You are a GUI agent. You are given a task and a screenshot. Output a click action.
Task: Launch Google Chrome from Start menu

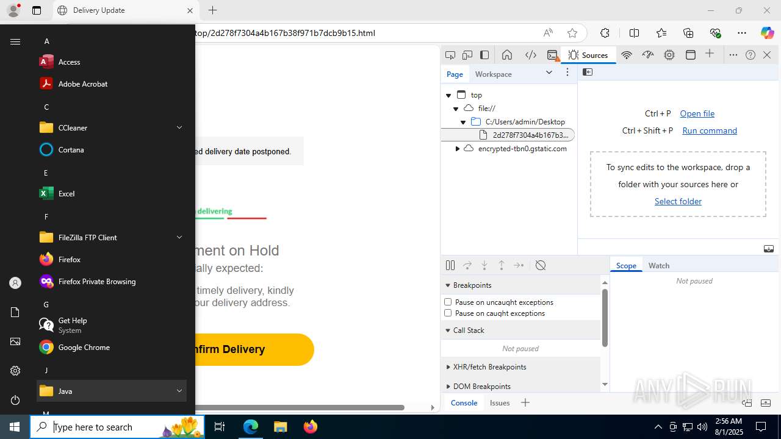click(111, 347)
